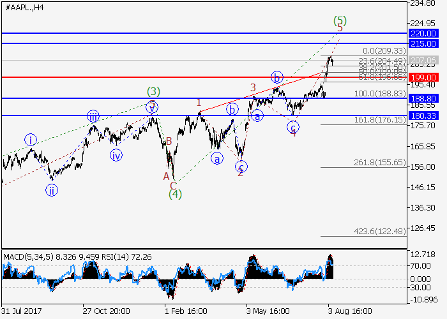Click the red wave B label

169,141
